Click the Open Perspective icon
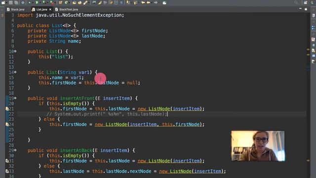 pos(306,2)
